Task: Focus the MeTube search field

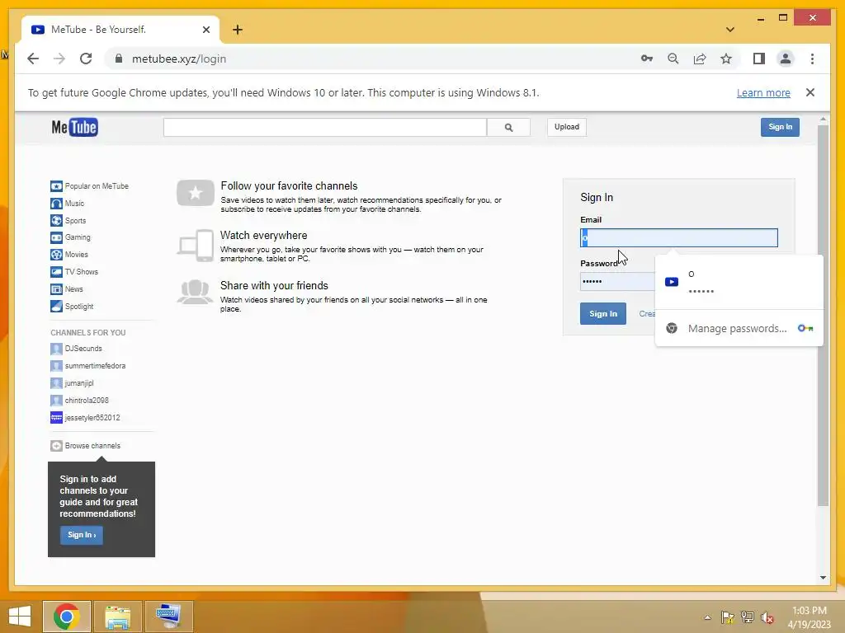Action: pyautogui.click(x=325, y=128)
